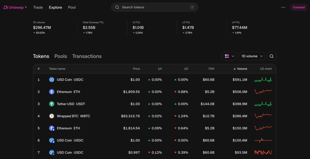
Task: Click the Ethereum icon in row 2
Action: click(x=52, y=92)
